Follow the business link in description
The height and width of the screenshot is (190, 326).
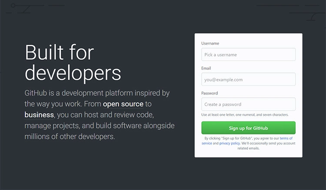[x=39, y=115]
